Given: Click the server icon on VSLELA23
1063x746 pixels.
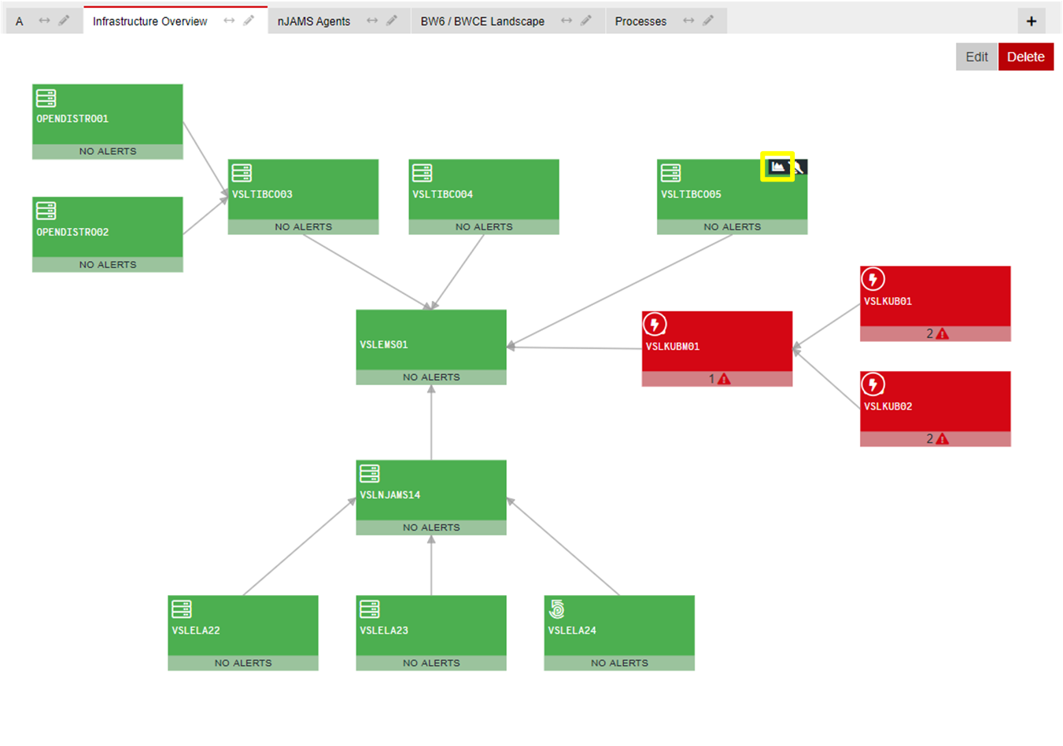Looking at the screenshot, I should (370, 609).
